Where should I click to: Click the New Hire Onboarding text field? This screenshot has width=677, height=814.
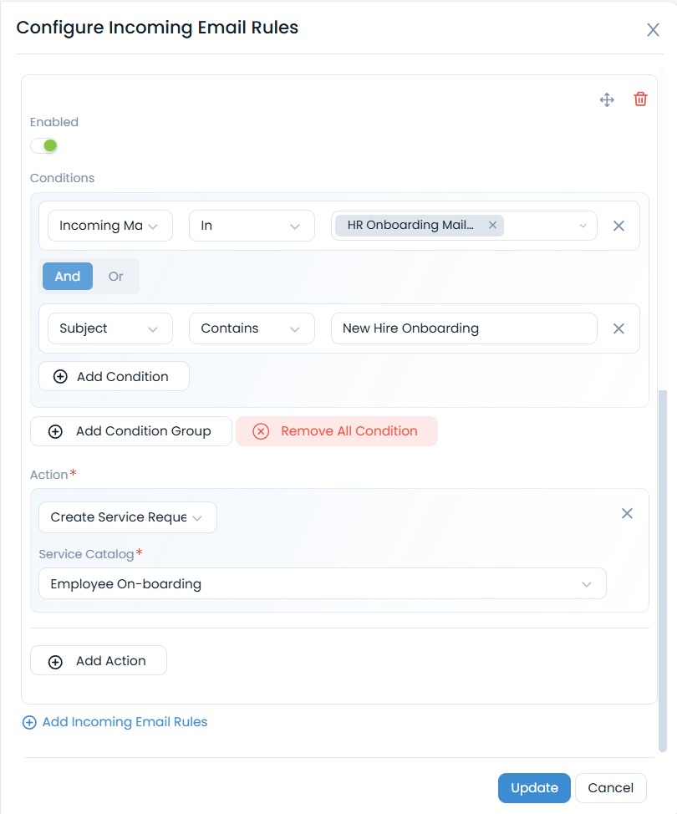tap(464, 328)
